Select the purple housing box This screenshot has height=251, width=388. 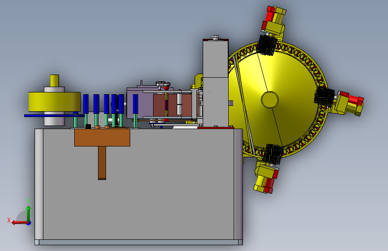(x=139, y=103)
